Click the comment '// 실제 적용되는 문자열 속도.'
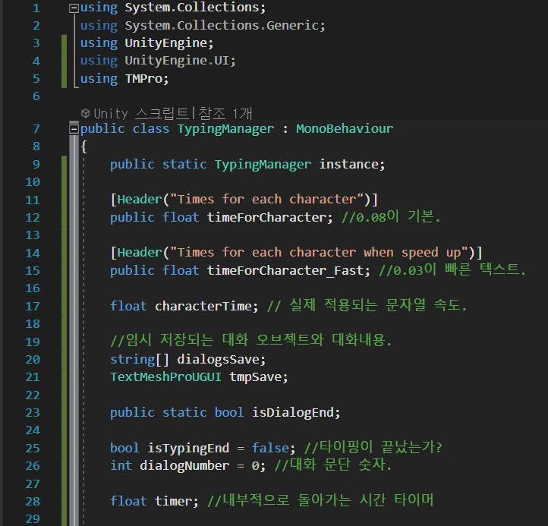The width and height of the screenshot is (548, 526). [367, 305]
